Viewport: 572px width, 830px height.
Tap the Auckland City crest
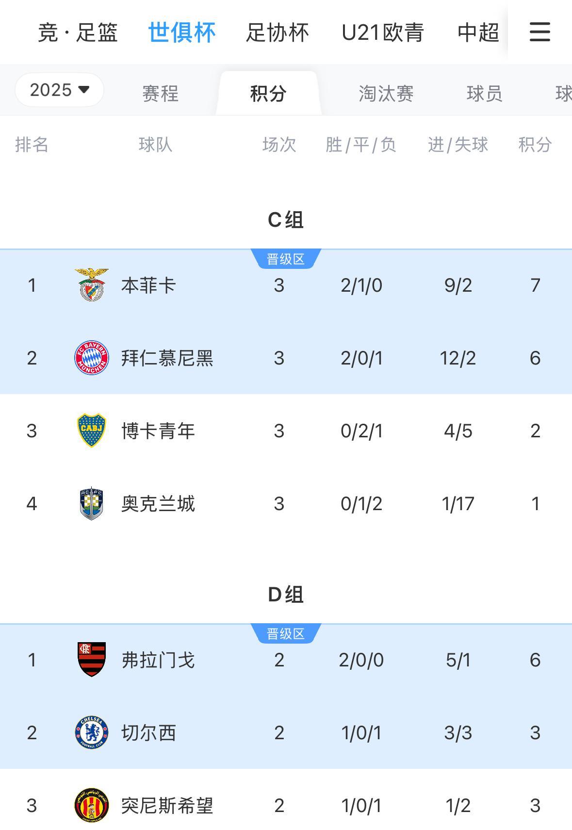click(91, 503)
